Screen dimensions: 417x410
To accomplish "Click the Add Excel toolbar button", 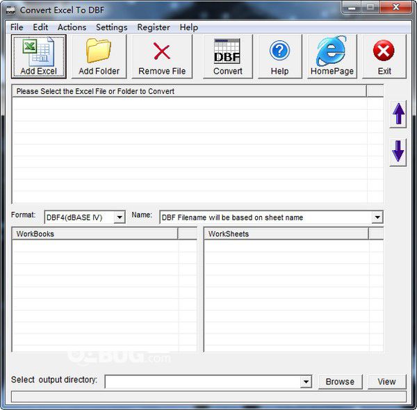I will coord(38,56).
